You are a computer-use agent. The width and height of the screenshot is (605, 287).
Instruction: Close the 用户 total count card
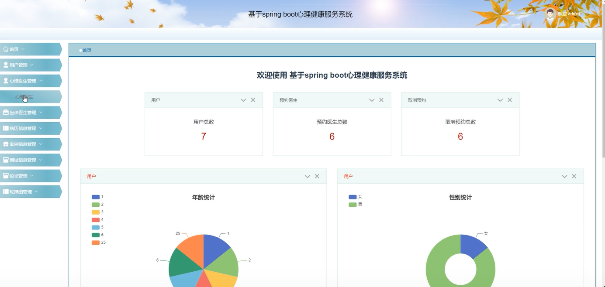[253, 100]
